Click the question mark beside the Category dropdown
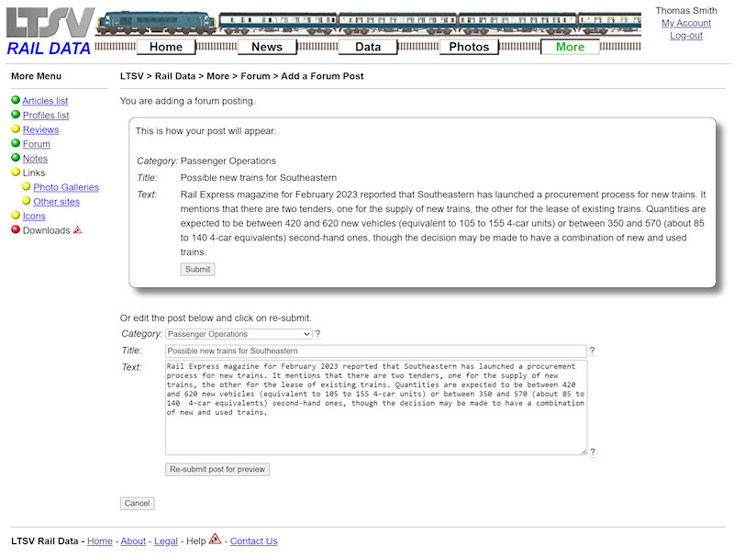The height and width of the screenshot is (557, 734). (320, 333)
